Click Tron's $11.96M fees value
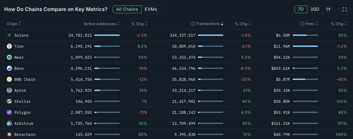Screen dimensions: 353x139 coord(282,46)
